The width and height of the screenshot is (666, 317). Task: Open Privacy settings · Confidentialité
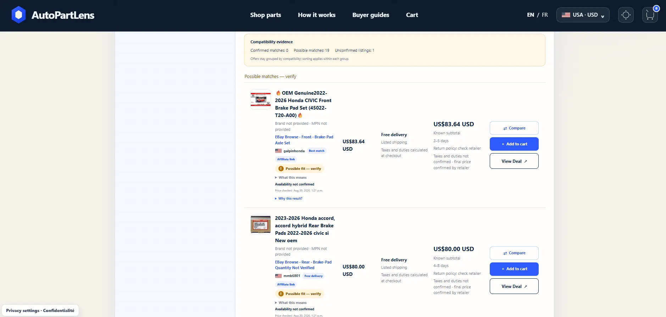40,311
